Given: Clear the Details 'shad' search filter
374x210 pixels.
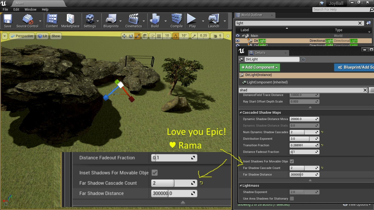Looking at the screenshot, I should [365, 90].
